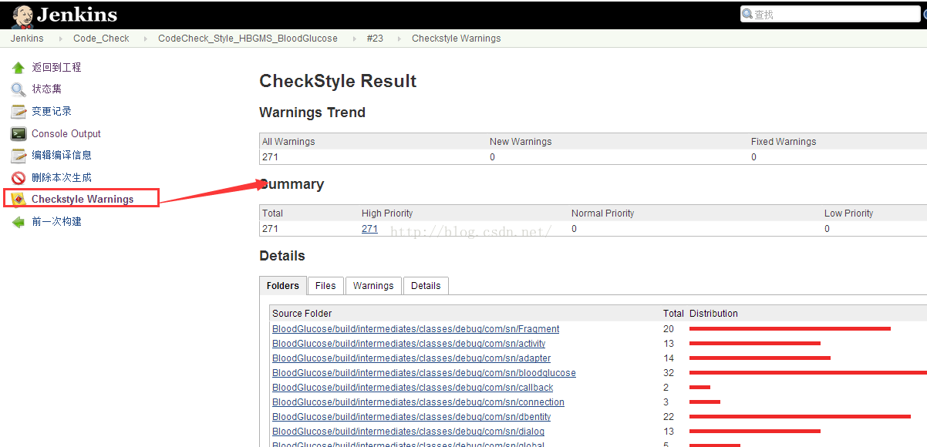
Task: Open the com/sn/connection folder link
Action: 418,402
